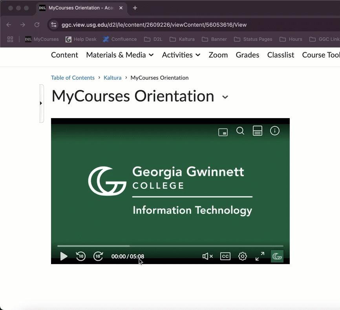340x310 pixels.
Task: Skip the video forward 10 seconds
Action: point(98,256)
